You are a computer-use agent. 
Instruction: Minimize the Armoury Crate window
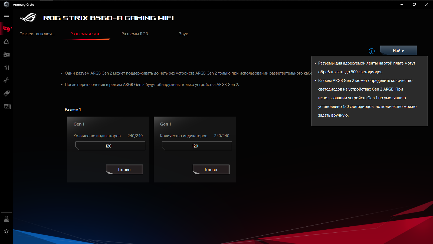point(402,4)
